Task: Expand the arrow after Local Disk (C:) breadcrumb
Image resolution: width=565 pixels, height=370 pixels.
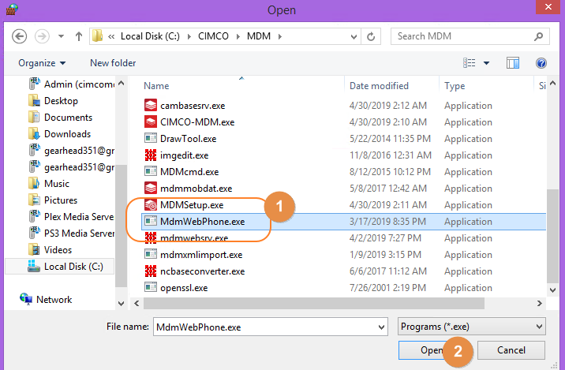Action: [x=189, y=37]
